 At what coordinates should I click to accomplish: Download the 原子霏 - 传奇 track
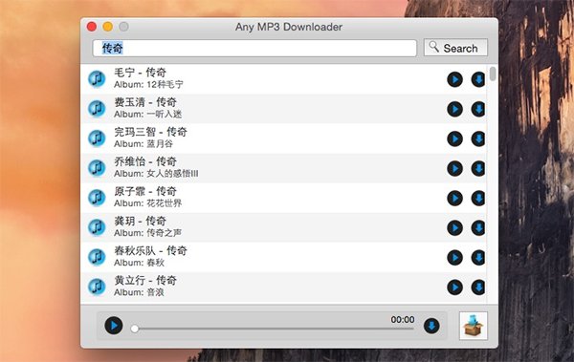[478, 198]
